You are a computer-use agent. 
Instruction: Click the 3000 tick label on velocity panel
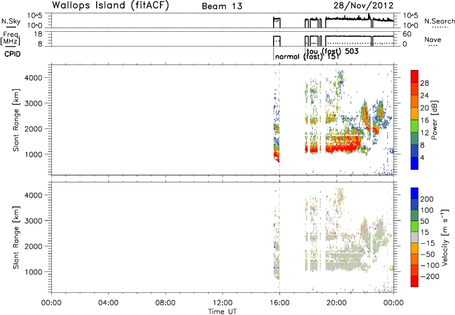coord(33,221)
